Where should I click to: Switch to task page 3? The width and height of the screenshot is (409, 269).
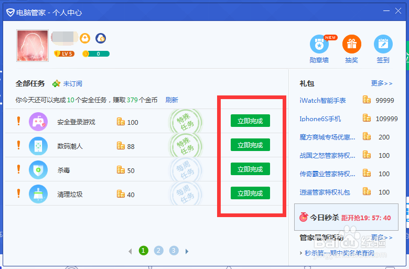pos(174,251)
